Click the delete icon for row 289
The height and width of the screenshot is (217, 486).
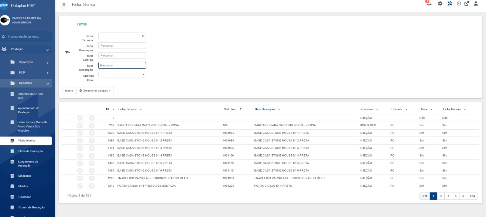point(92,125)
